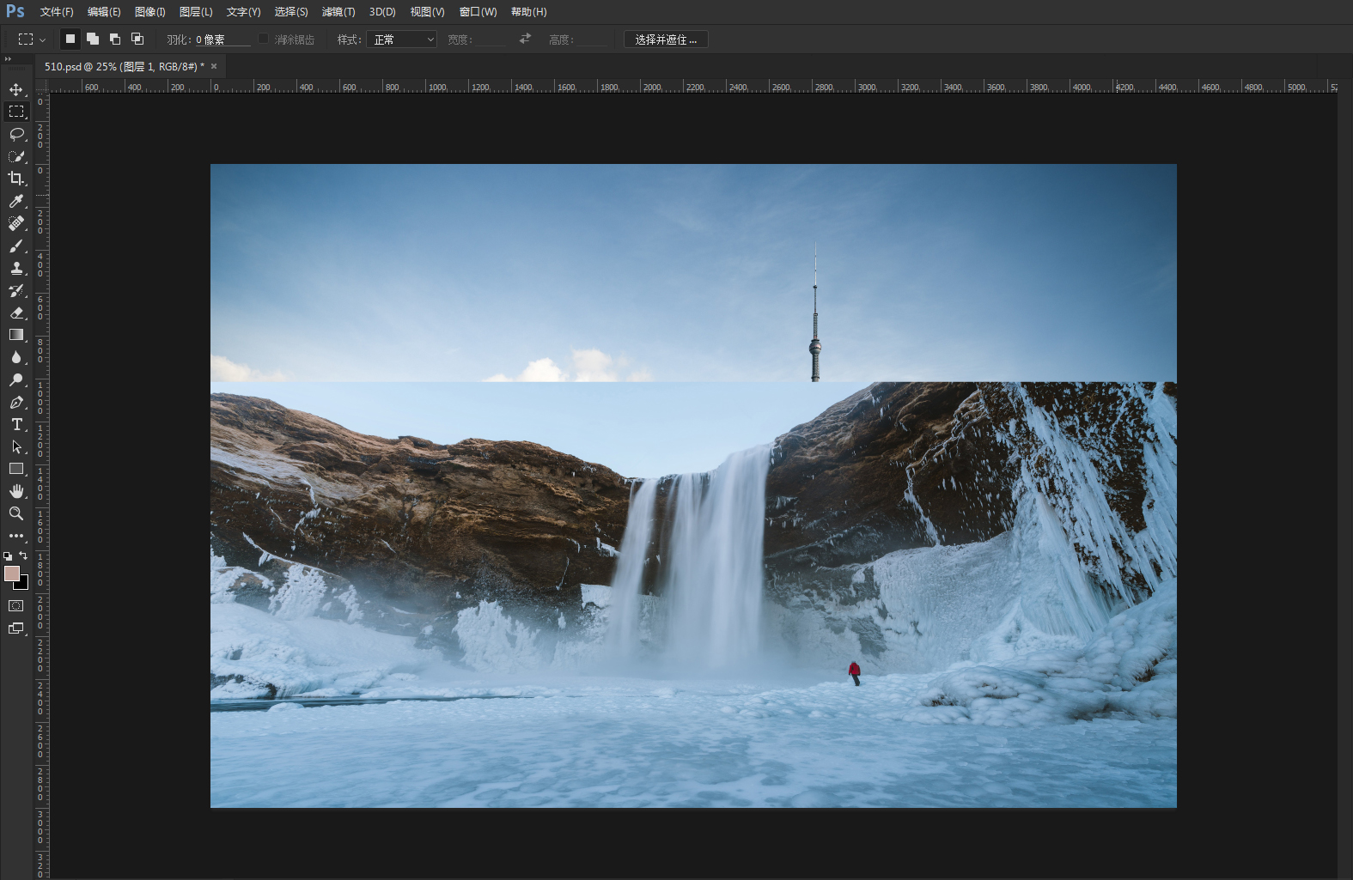Close the 510.psd document tab
The height and width of the screenshot is (880, 1353).
click(214, 66)
